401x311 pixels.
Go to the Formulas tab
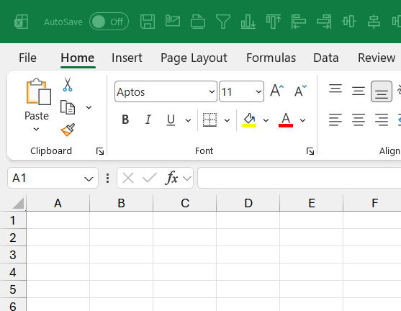coord(271,58)
